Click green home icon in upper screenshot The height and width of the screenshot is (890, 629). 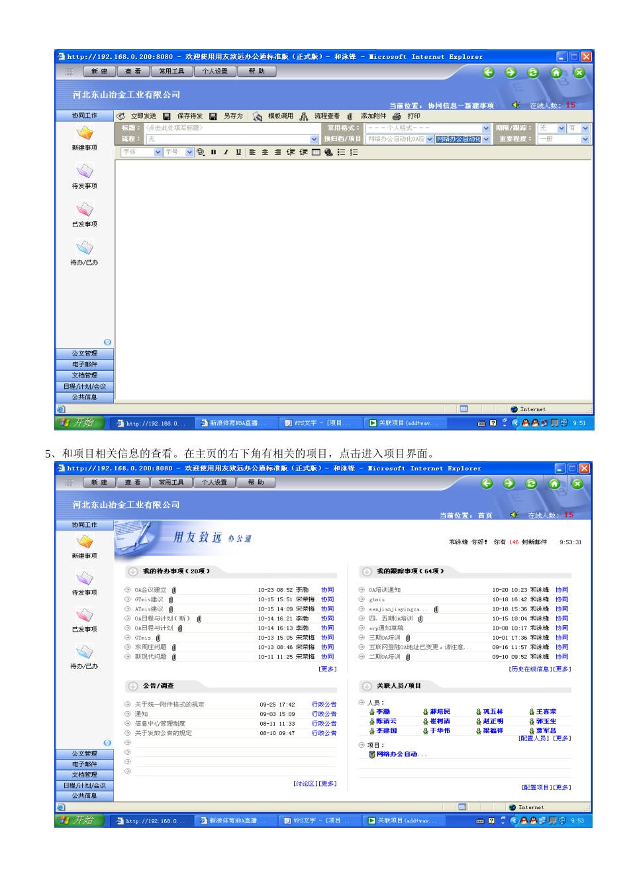(x=556, y=72)
